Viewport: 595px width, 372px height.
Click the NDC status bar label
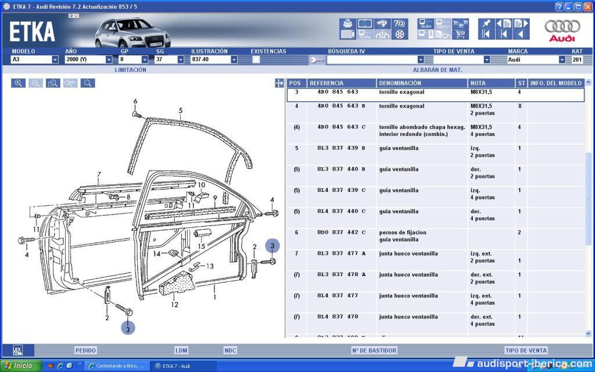tap(230, 350)
